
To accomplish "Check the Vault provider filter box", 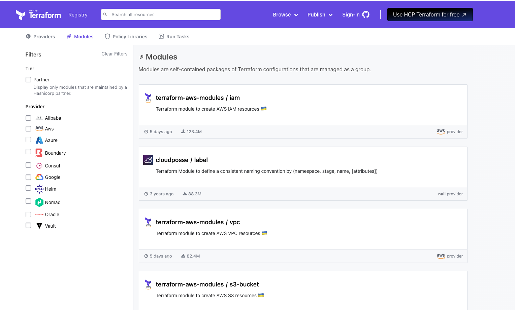I will click(28, 225).
